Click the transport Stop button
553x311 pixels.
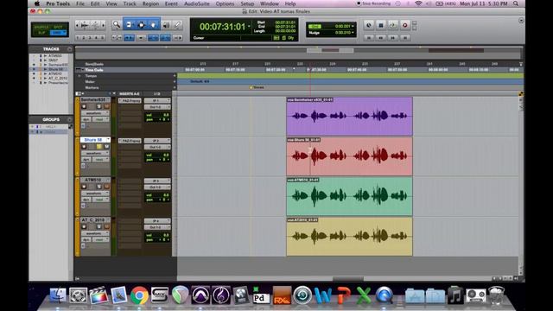pyautogui.click(x=381, y=25)
